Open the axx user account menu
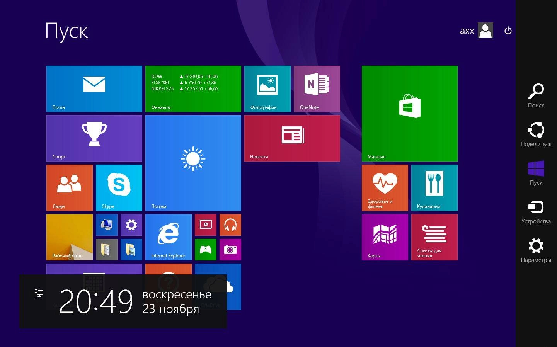 tap(476, 31)
